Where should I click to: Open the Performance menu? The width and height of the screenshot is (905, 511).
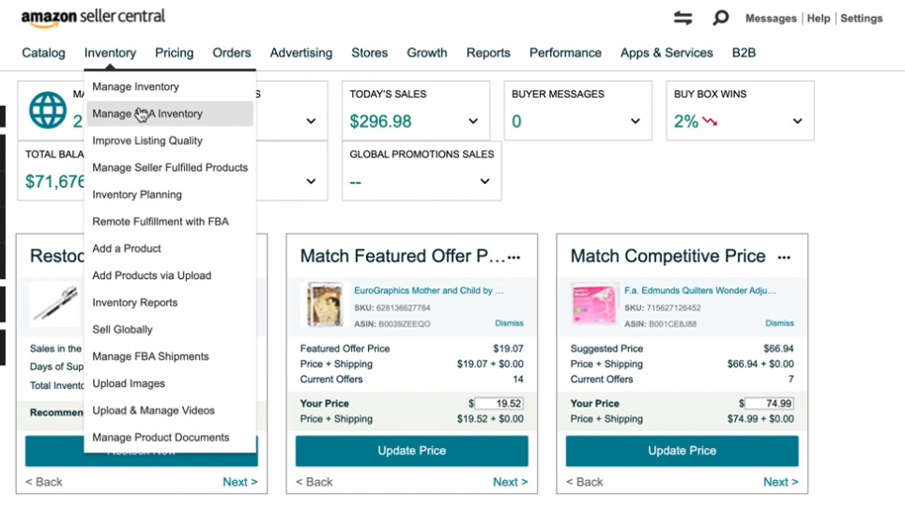tap(565, 54)
